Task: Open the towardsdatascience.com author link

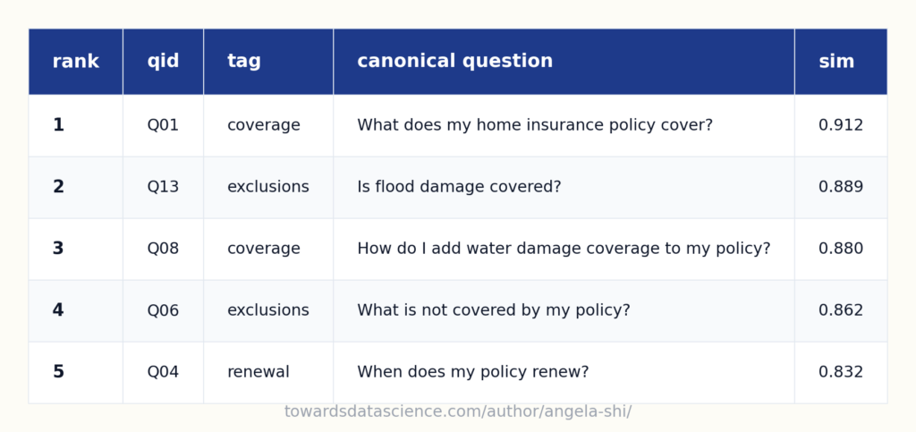Action: [457, 411]
